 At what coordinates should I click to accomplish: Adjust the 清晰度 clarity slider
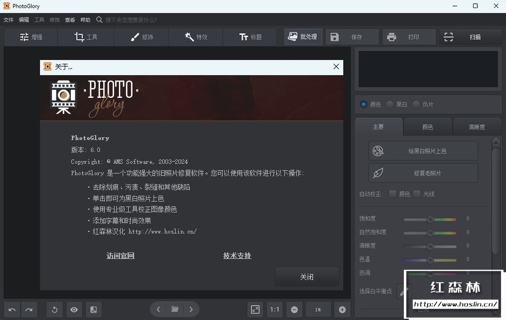(x=430, y=246)
